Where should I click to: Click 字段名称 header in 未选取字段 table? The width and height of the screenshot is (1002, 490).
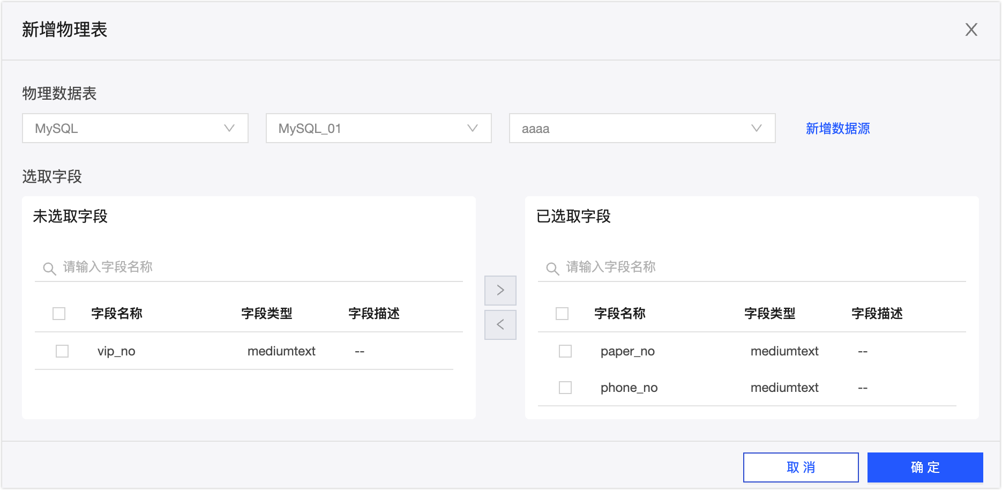coord(117,314)
